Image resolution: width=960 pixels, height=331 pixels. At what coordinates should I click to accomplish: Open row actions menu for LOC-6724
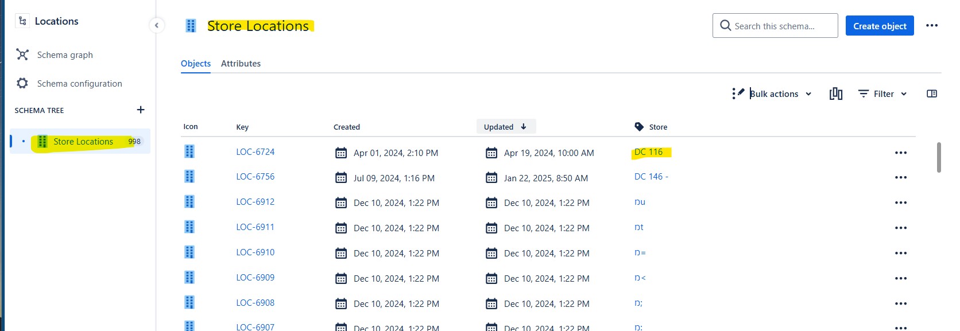(x=901, y=153)
